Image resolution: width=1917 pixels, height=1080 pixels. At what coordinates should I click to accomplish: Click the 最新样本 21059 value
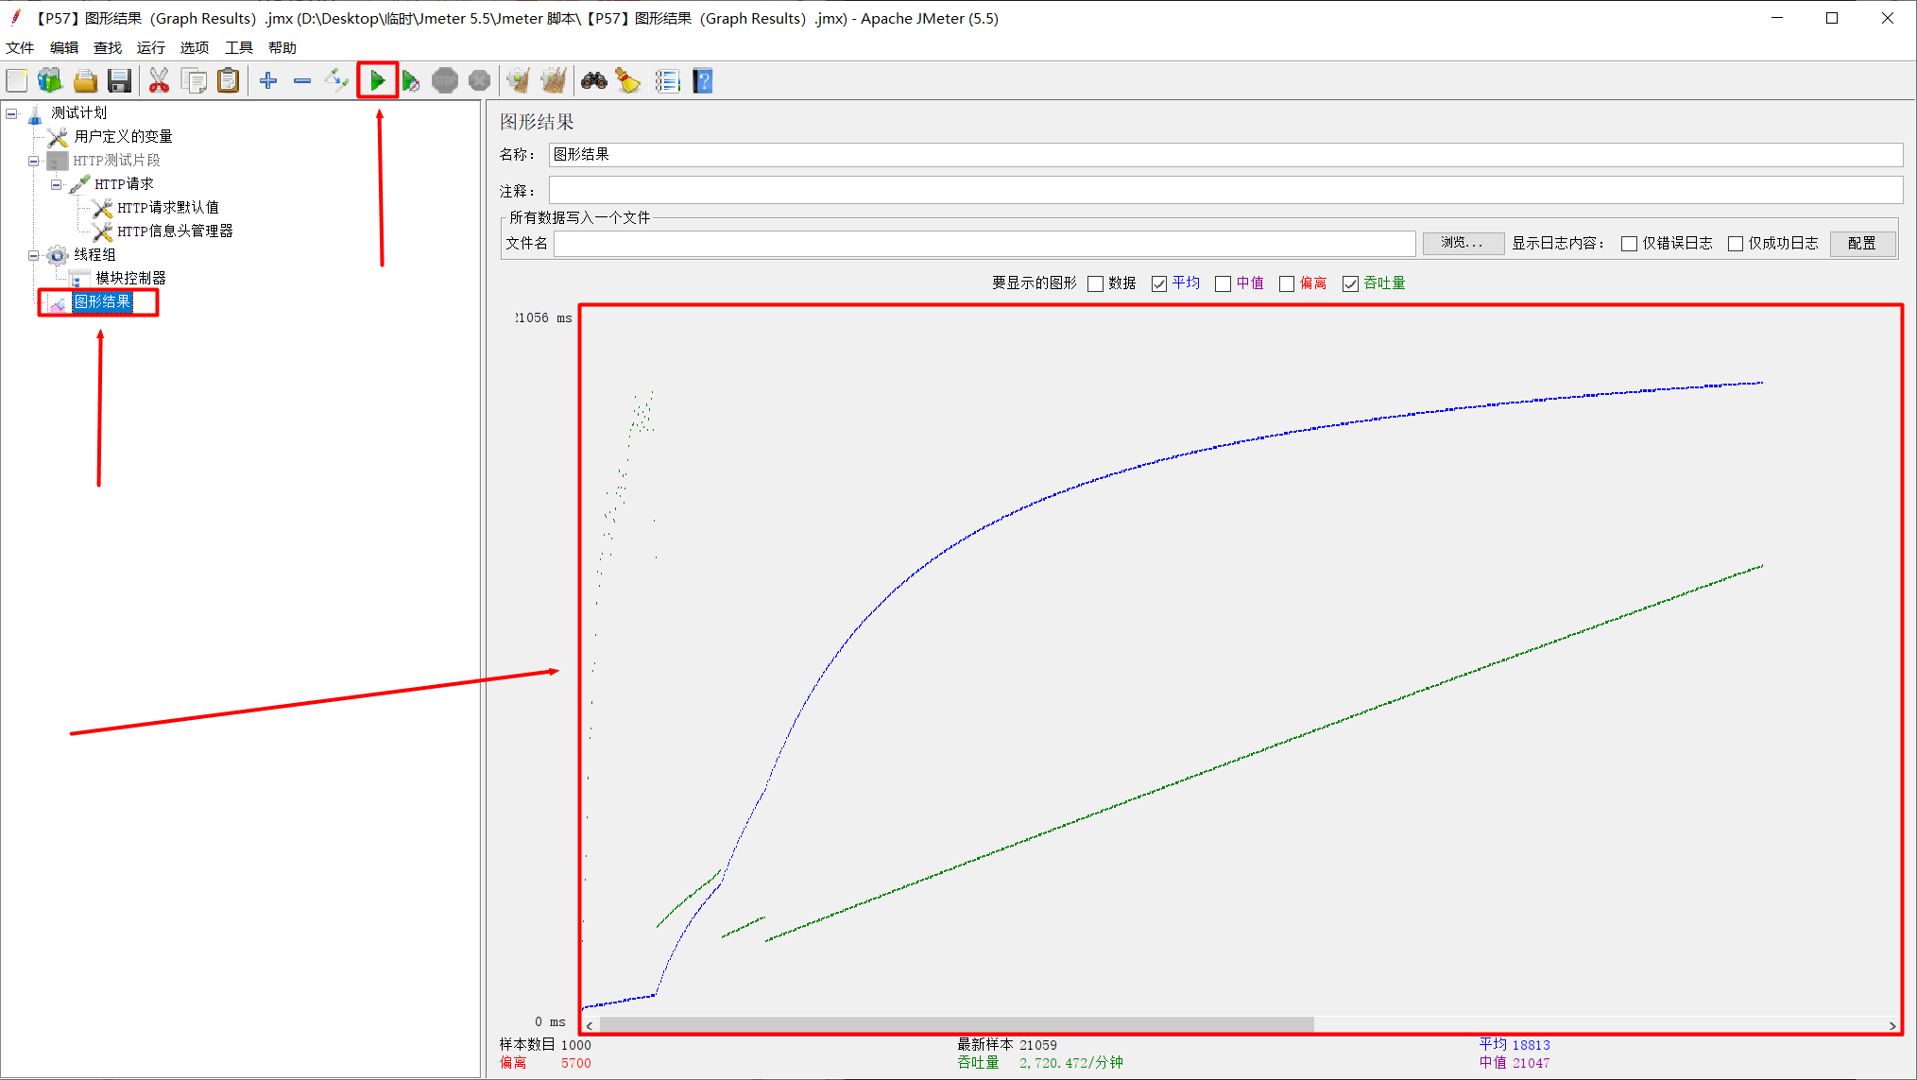point(1038,1045)
